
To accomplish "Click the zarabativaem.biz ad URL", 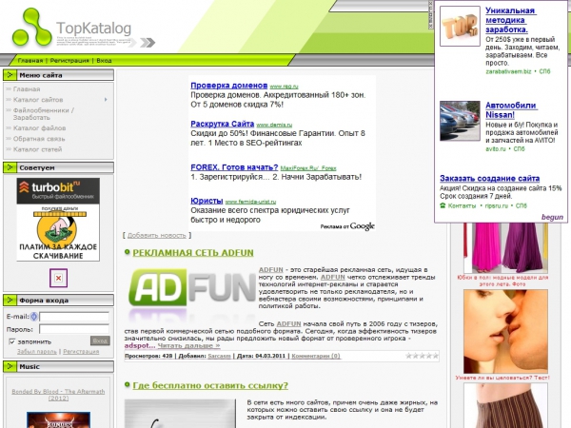I will click(x=508, y=71).
